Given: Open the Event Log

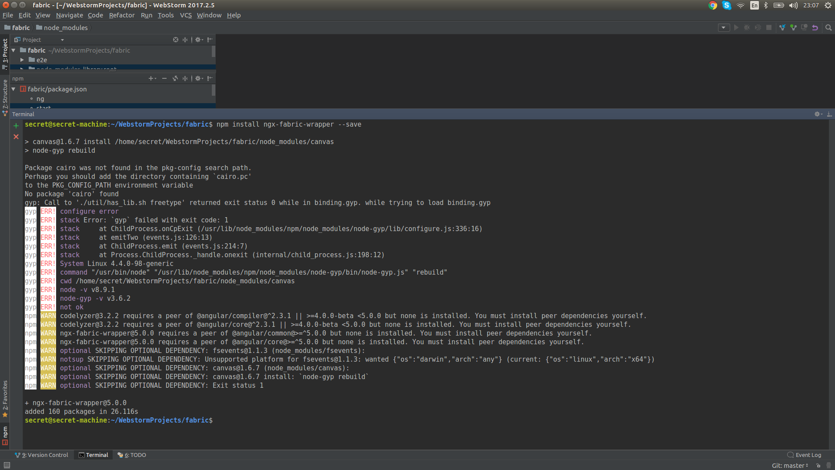Looking at the screenshot, I should (808, 455).
